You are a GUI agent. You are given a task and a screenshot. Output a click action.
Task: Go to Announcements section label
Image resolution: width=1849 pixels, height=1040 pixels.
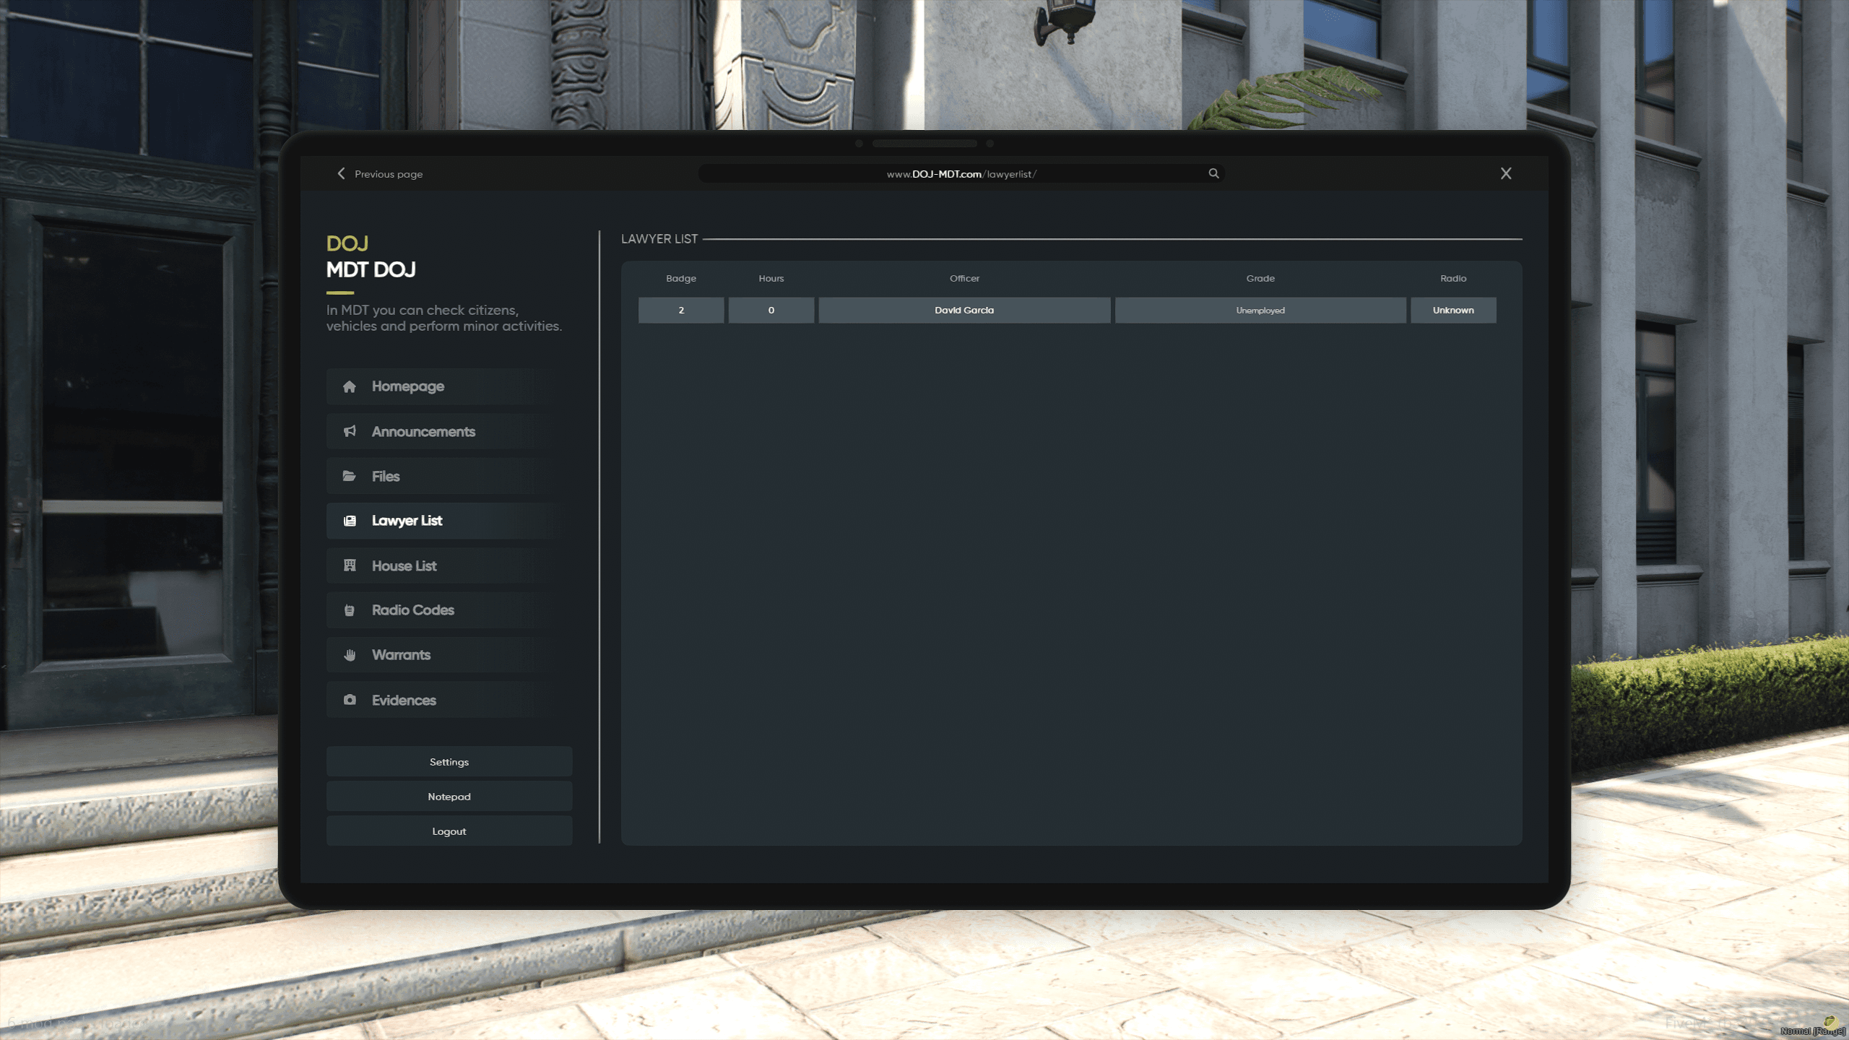point(423,431)
